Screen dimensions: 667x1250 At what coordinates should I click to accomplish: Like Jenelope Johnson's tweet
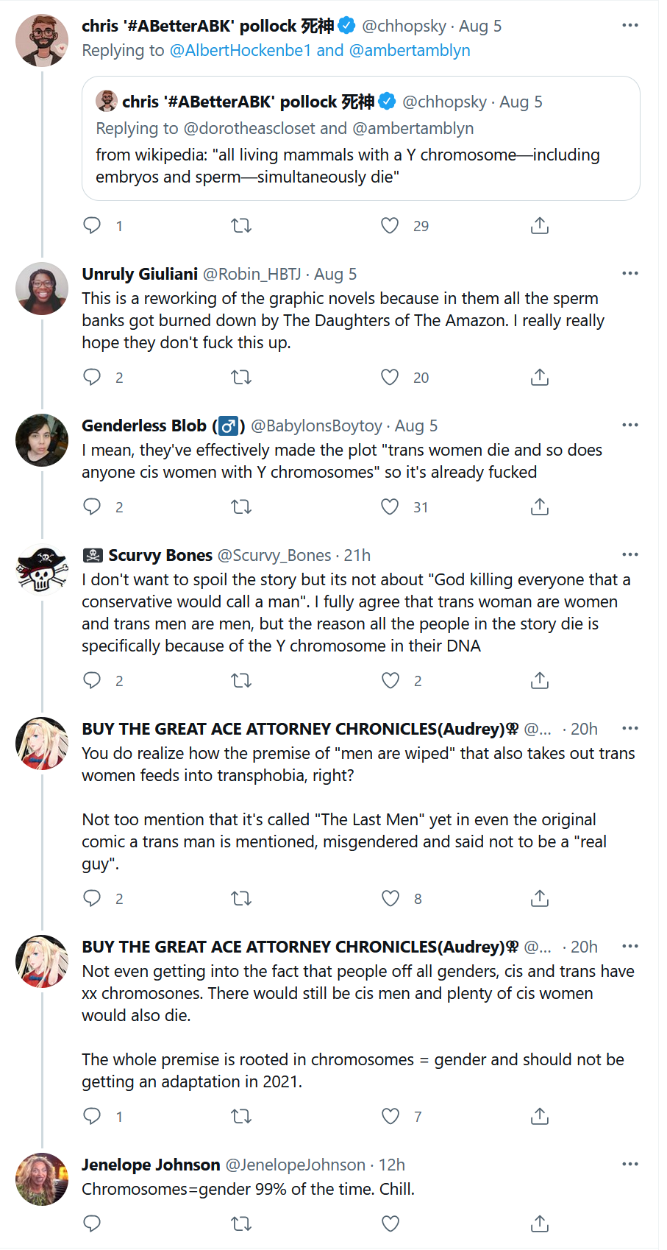pyautogui.click(x=390, y=1223)
